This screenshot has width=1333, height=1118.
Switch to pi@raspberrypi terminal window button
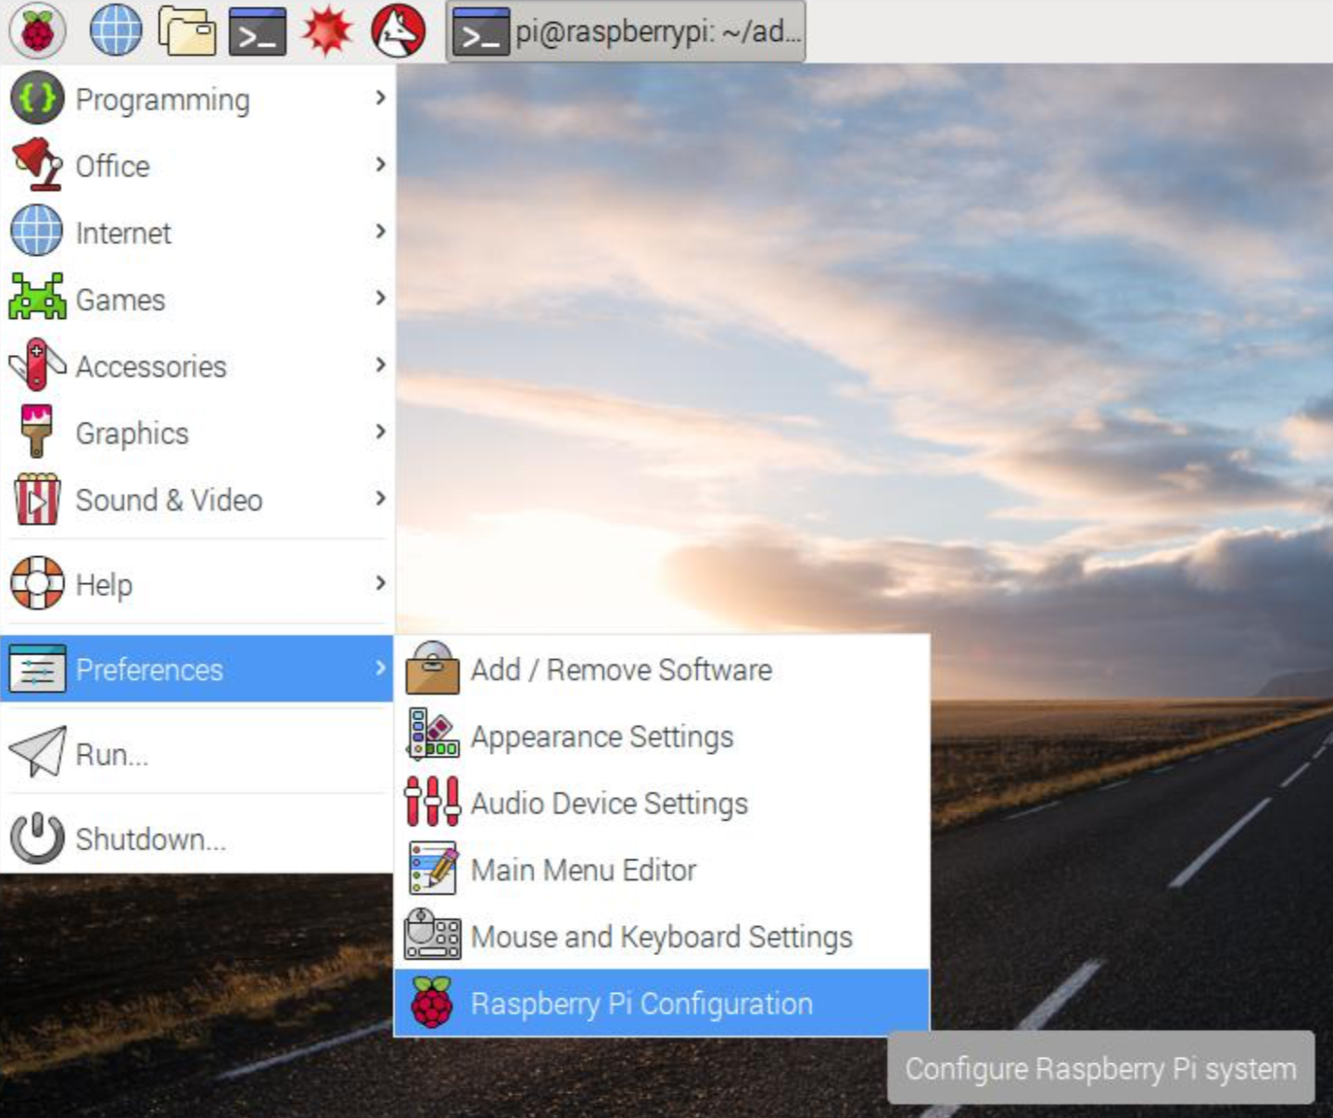pos(626,32)
